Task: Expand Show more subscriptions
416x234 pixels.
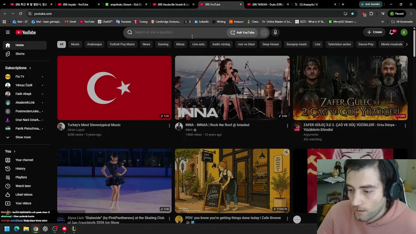Action: point(25,137)
